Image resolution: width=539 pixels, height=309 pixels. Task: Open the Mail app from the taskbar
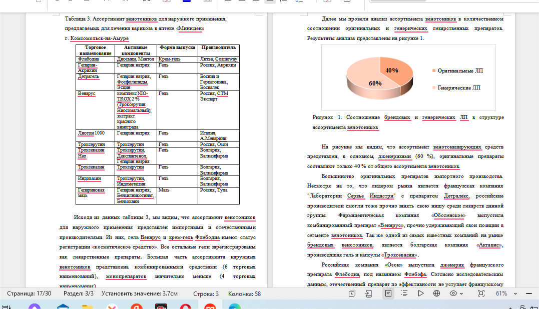(x=63, y=306)
